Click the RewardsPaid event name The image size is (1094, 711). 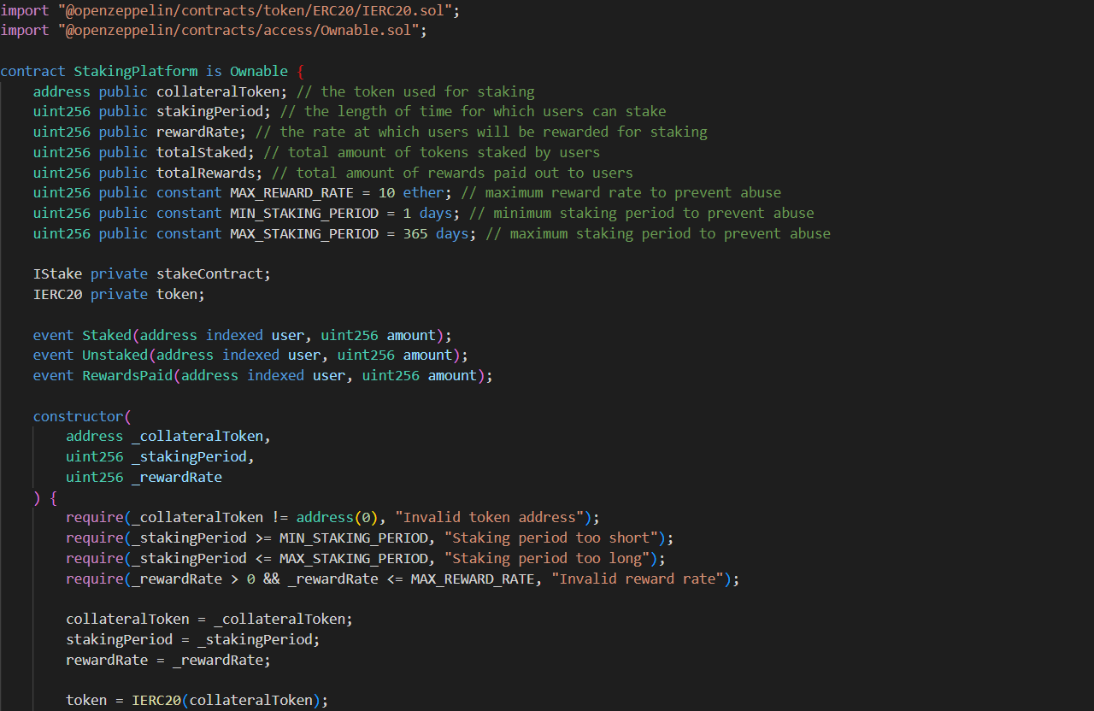click(128, 375)
